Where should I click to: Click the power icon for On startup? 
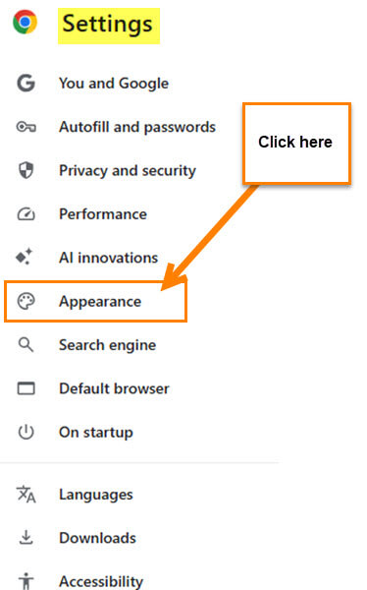coord(26,432)
